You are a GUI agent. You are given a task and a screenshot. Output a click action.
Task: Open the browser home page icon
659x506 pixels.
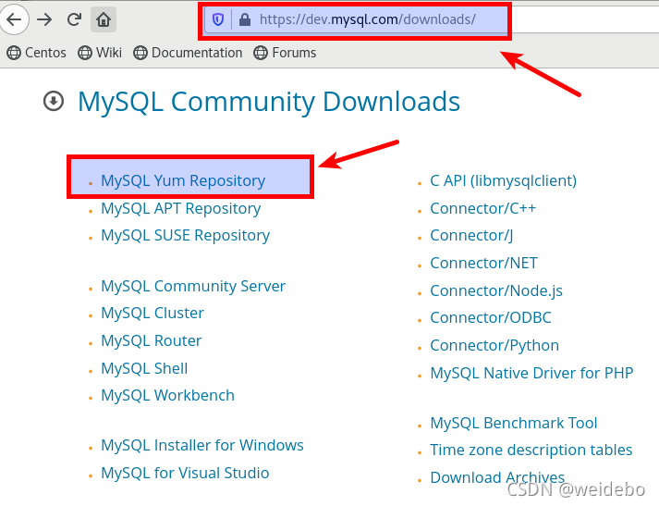[104, 19]
